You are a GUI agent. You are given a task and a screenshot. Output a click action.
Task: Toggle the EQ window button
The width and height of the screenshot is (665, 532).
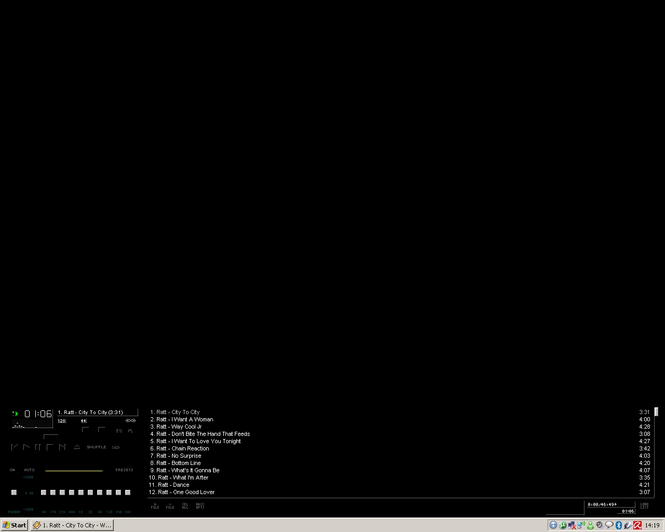(x=119, y=431)
